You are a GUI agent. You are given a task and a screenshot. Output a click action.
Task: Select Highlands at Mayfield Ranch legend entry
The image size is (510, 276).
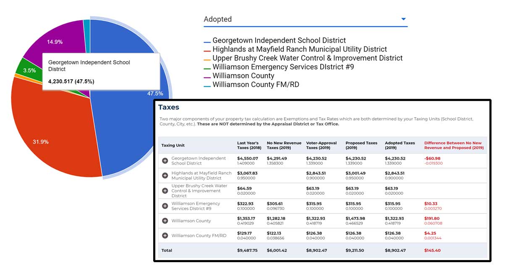[299, 49]
